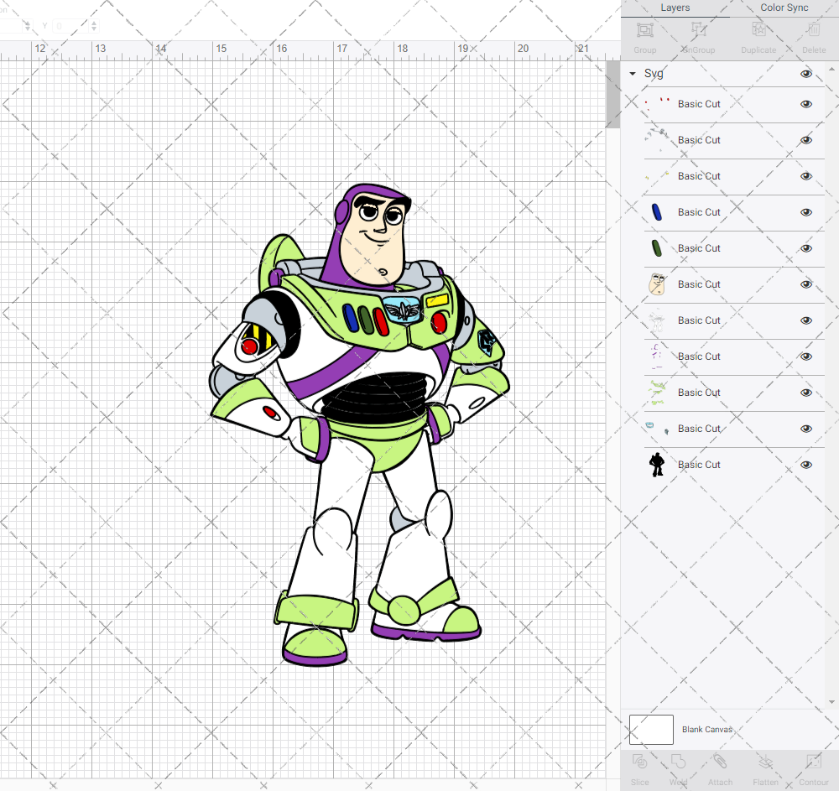Click the Delete trash icon

814,30
